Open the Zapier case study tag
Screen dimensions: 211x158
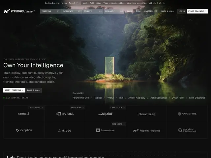tap(117, 108)
